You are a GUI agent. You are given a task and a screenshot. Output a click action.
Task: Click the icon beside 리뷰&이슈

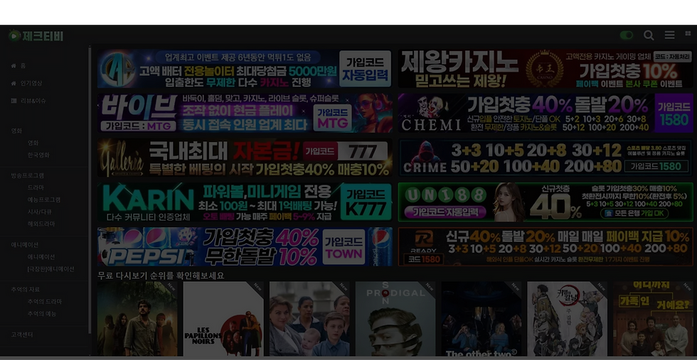(x=14, y=101)
